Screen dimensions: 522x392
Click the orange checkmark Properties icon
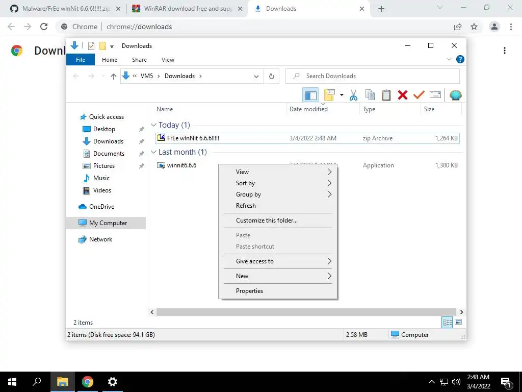(419, 95)
